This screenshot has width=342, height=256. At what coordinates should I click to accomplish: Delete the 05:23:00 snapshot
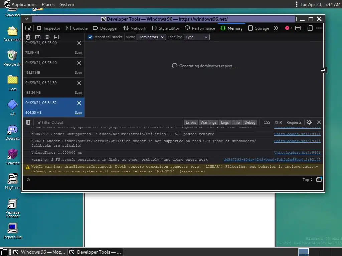(79, 43)
